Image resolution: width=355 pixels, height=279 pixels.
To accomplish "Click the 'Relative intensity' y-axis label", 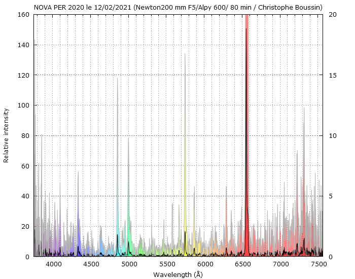I will pyautogui.click(x=6, y=135).
